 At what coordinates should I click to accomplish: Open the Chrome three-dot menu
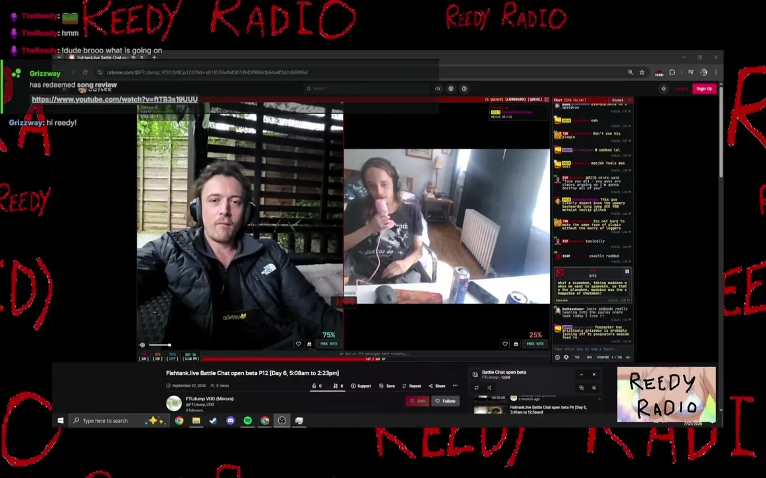click(x=716, y=72)
